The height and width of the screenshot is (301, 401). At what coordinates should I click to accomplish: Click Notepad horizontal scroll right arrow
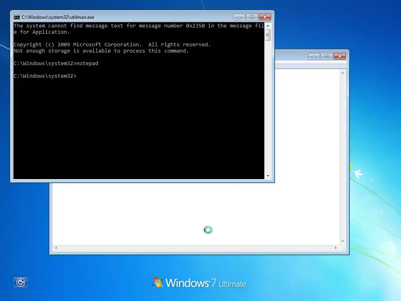336,248
